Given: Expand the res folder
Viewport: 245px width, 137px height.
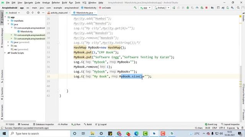Looking at the screenshot, I should (8, 46).
